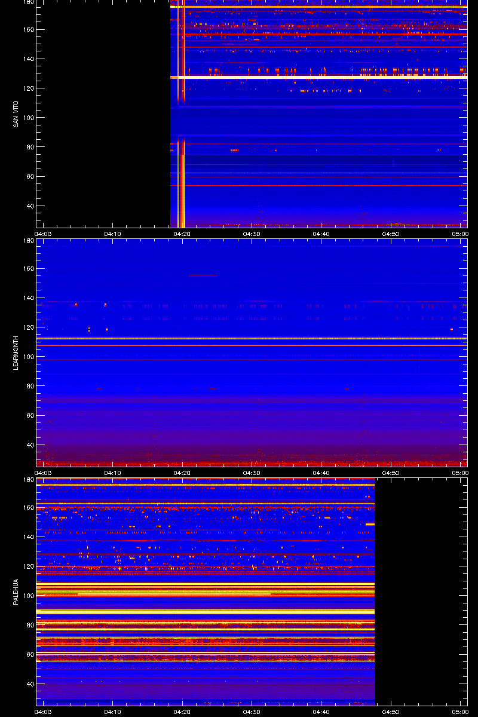Select the 120 tick on Learmonth axis
This screenshot has width=478, height=717.
[x=27, y=327]
